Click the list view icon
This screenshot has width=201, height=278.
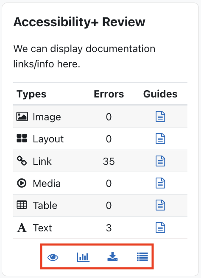click(x=142, y=257)
